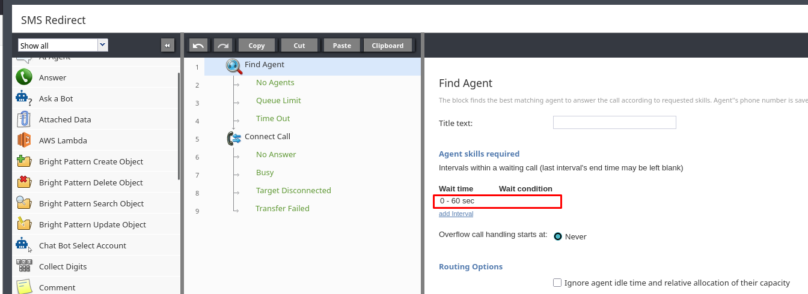Select the Answer phone icon
The width and height of the screenshot is (808, 294).
[24, 77]
